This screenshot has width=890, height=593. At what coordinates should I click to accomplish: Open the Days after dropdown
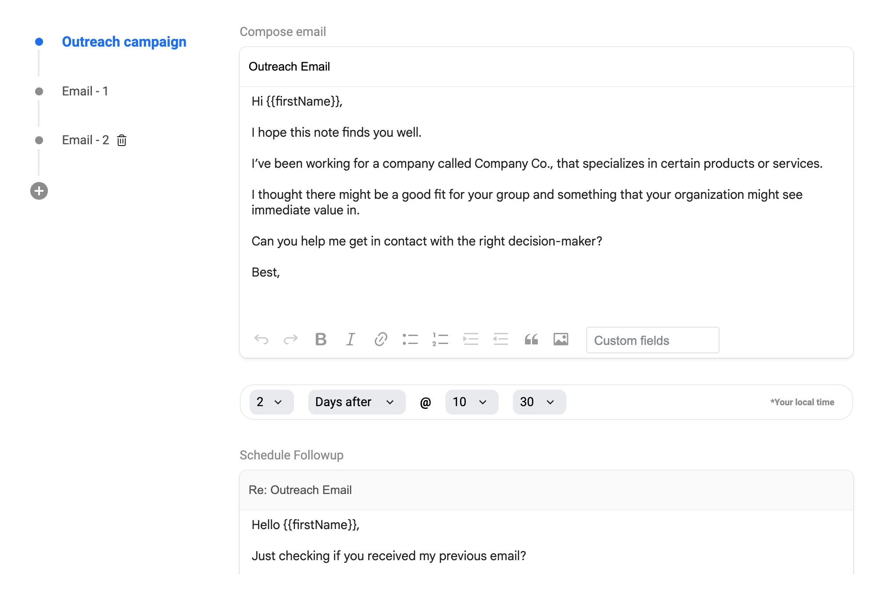click(357, 402)
